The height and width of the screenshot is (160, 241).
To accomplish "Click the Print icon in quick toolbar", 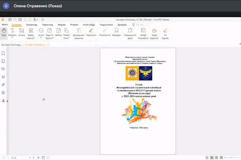I will click(x=20, y=19).
